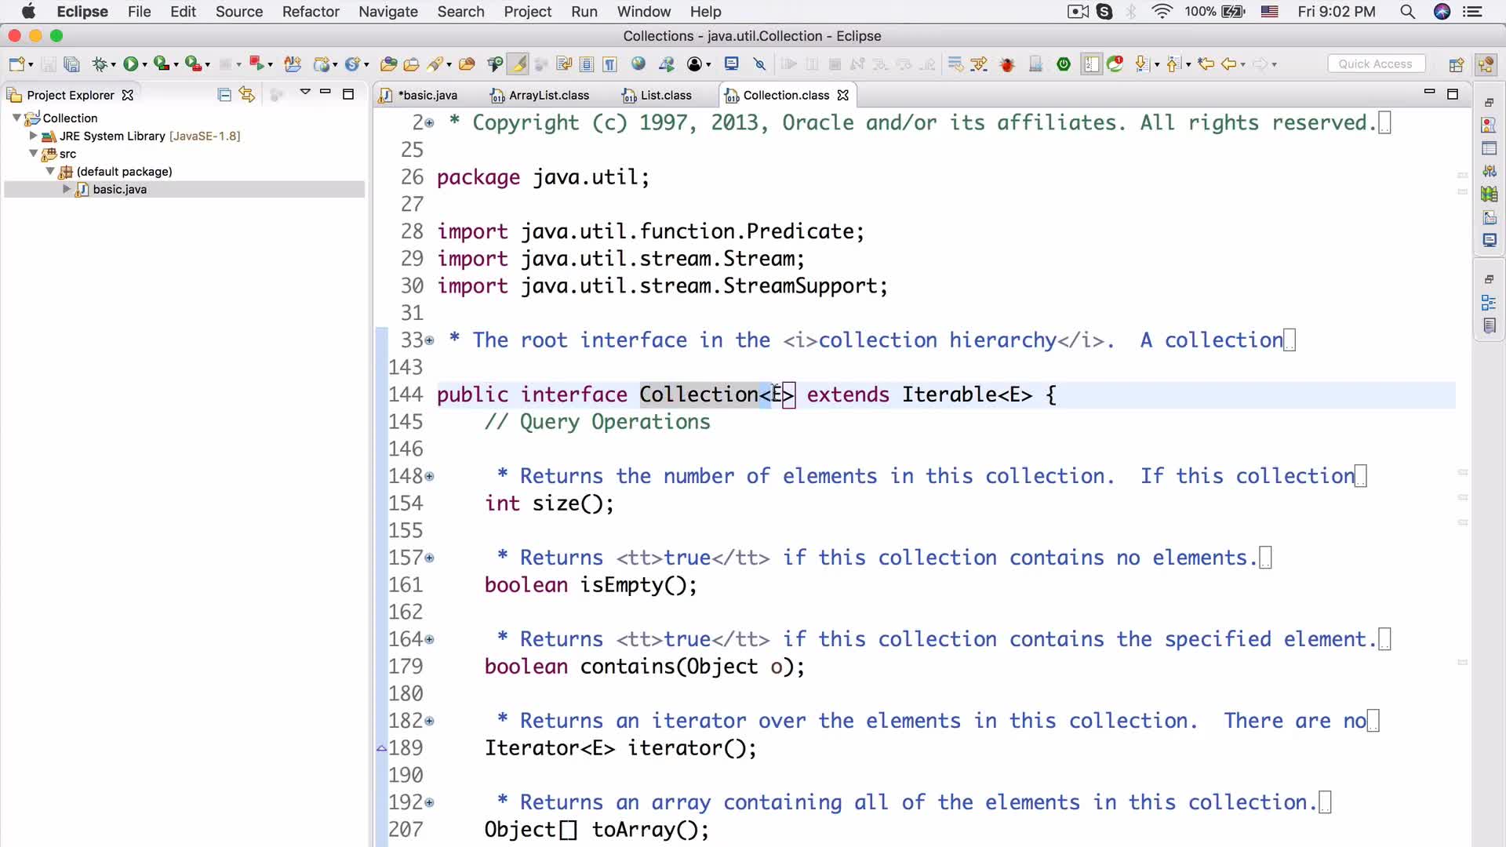The height and width of the screenshot is (847, 1506).
Task: Expand folded Javadoc at line 164
Action: pos(429,639)
